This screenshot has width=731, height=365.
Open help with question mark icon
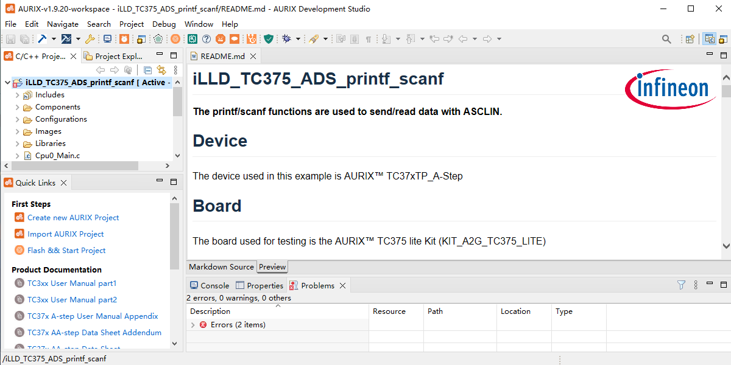pos(207,39)
